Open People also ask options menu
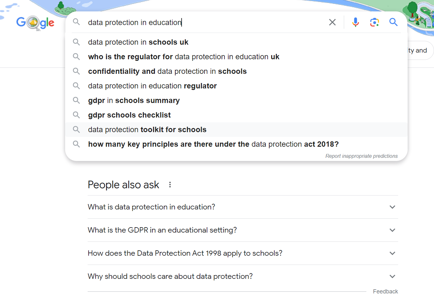The height and width of the screenshot is (308, 434). pos(170,185)
